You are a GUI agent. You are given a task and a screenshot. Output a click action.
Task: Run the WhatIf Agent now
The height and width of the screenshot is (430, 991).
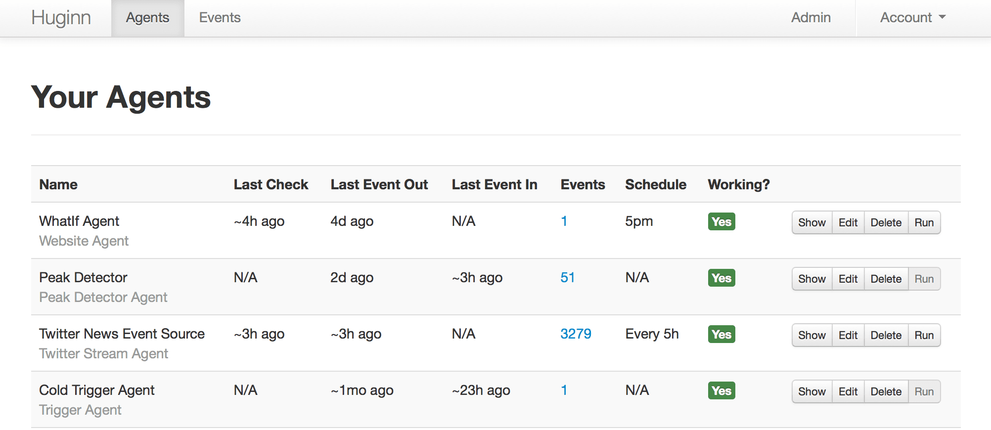pyautogui.click(x=924, y=222)
